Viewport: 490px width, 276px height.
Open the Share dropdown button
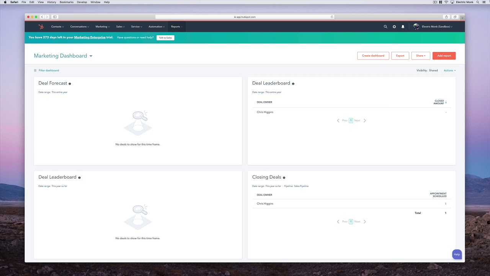tap(421, 56)
